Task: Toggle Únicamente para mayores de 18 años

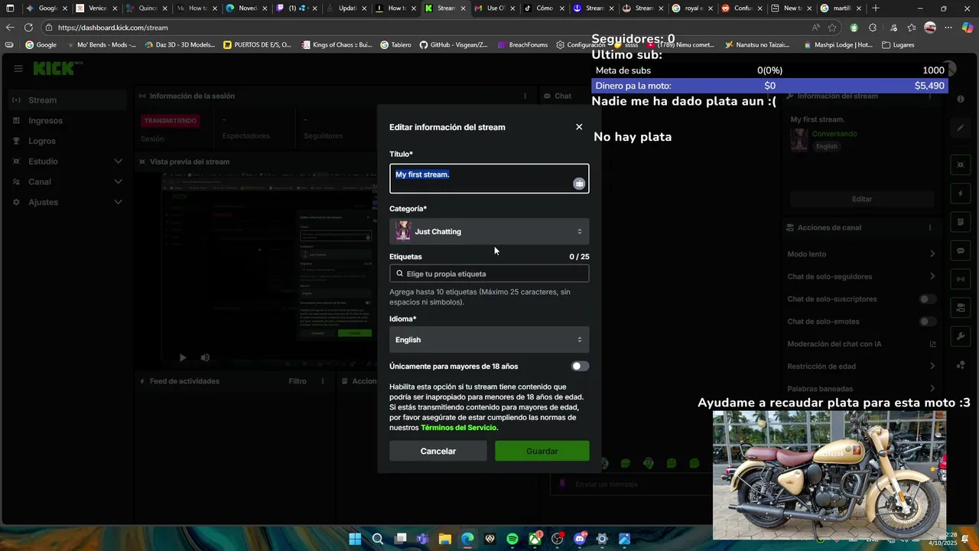Action: (580, 367)
